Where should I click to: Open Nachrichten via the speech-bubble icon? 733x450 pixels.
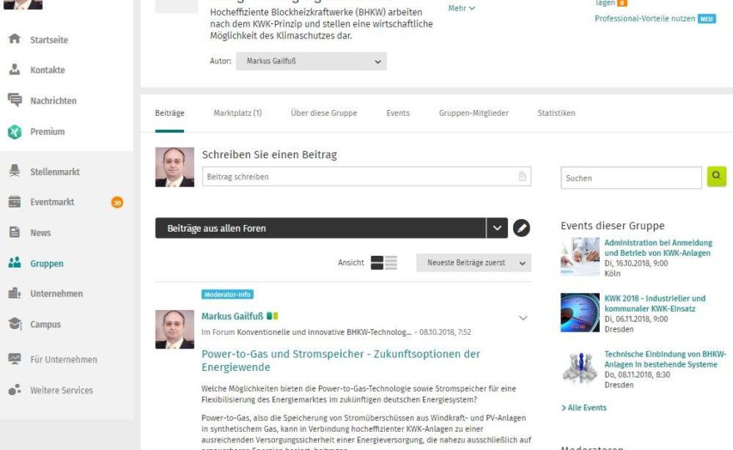tap(14, 100)
